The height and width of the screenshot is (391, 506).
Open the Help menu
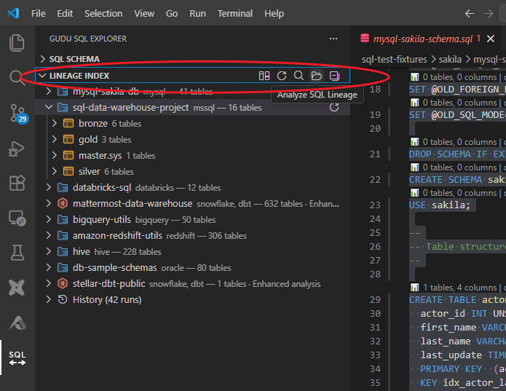(x=274, y=14)
